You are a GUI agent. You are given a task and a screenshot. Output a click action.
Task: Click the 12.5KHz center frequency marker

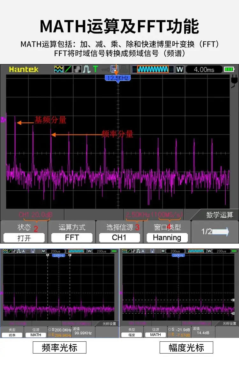118,78
